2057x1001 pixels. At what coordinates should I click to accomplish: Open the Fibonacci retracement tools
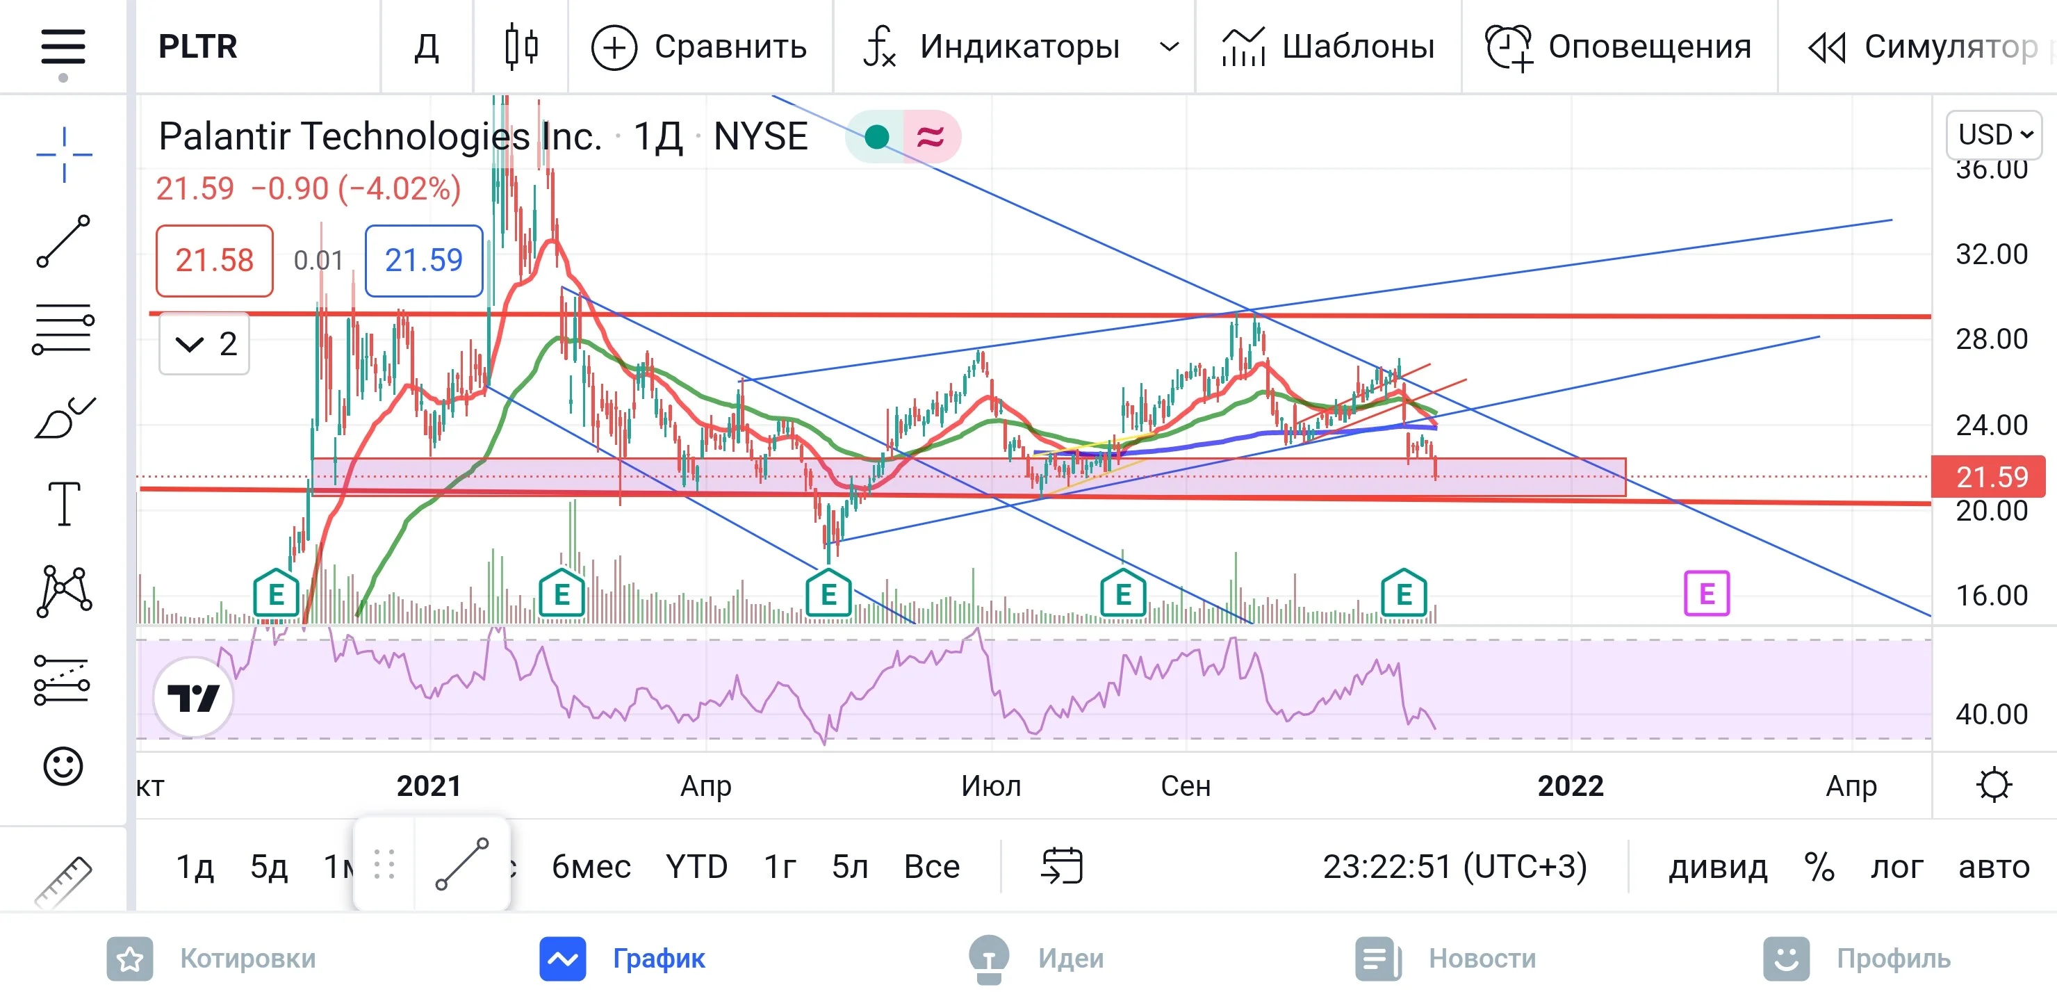(x=64, y=329)
